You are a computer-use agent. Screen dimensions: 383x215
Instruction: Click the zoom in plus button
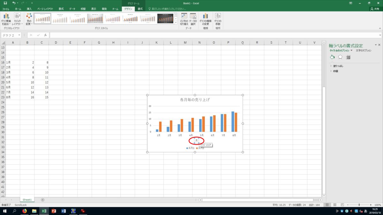(371, 205)
